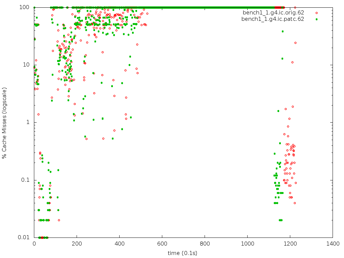Image resolution: width=344 pixels, height=258 pixels.
Task: Click the "% Cache Misses (logscale)" y-axis title
Action: (x=4, y=122)
